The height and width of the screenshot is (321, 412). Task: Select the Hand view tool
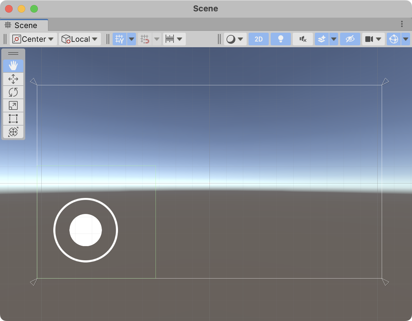pos(13,66)
